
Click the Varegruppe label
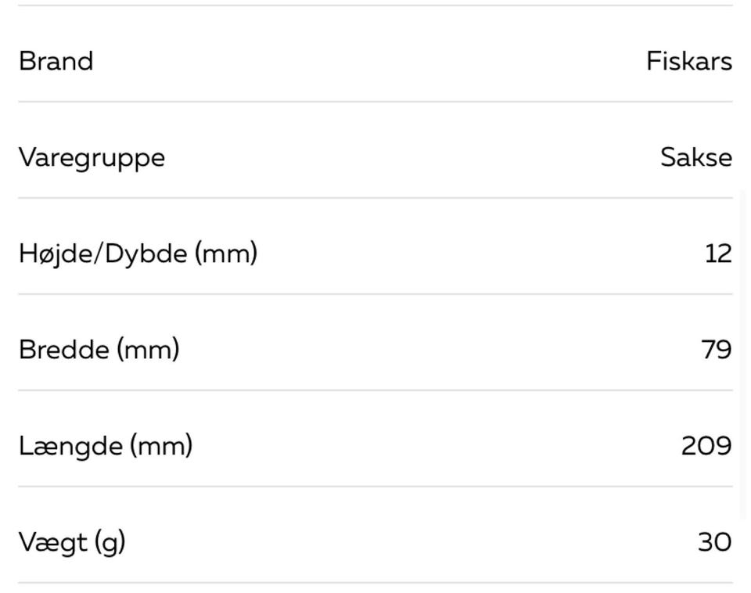pos(92,157)
